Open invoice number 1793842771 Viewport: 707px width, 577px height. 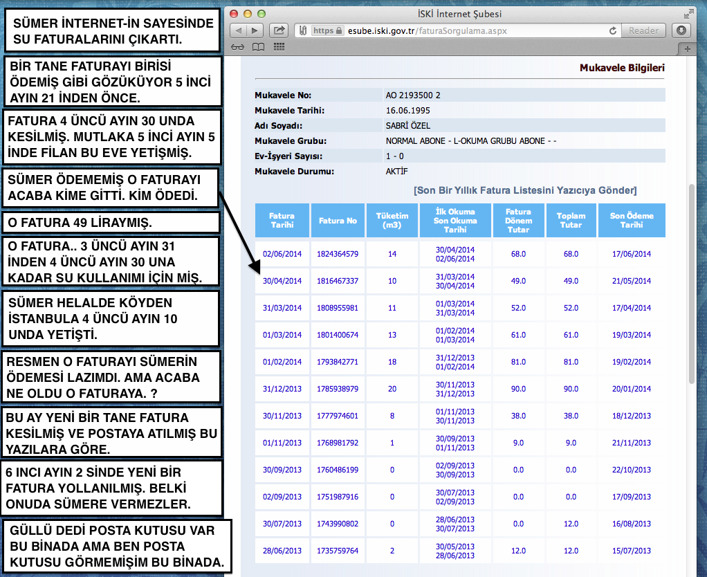tap(338, 362)
